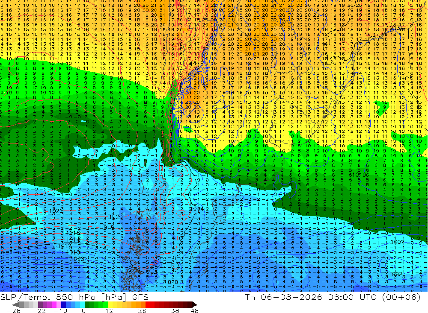Click the -10 label on the legend
Viewport: 428px width, 313px height.
point(60,310)
